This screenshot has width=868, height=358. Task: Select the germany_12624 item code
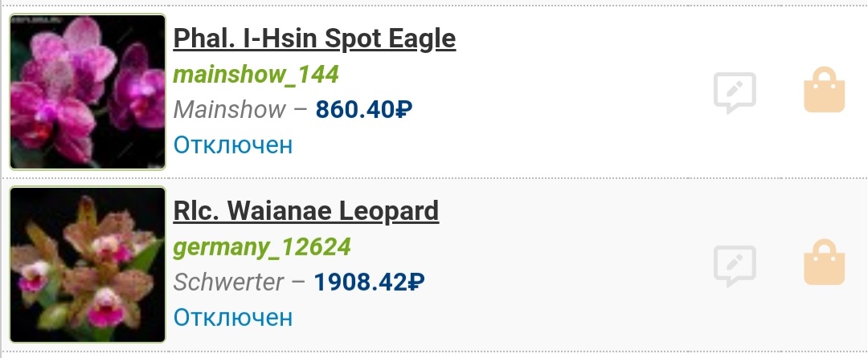[x=262, y=246]
